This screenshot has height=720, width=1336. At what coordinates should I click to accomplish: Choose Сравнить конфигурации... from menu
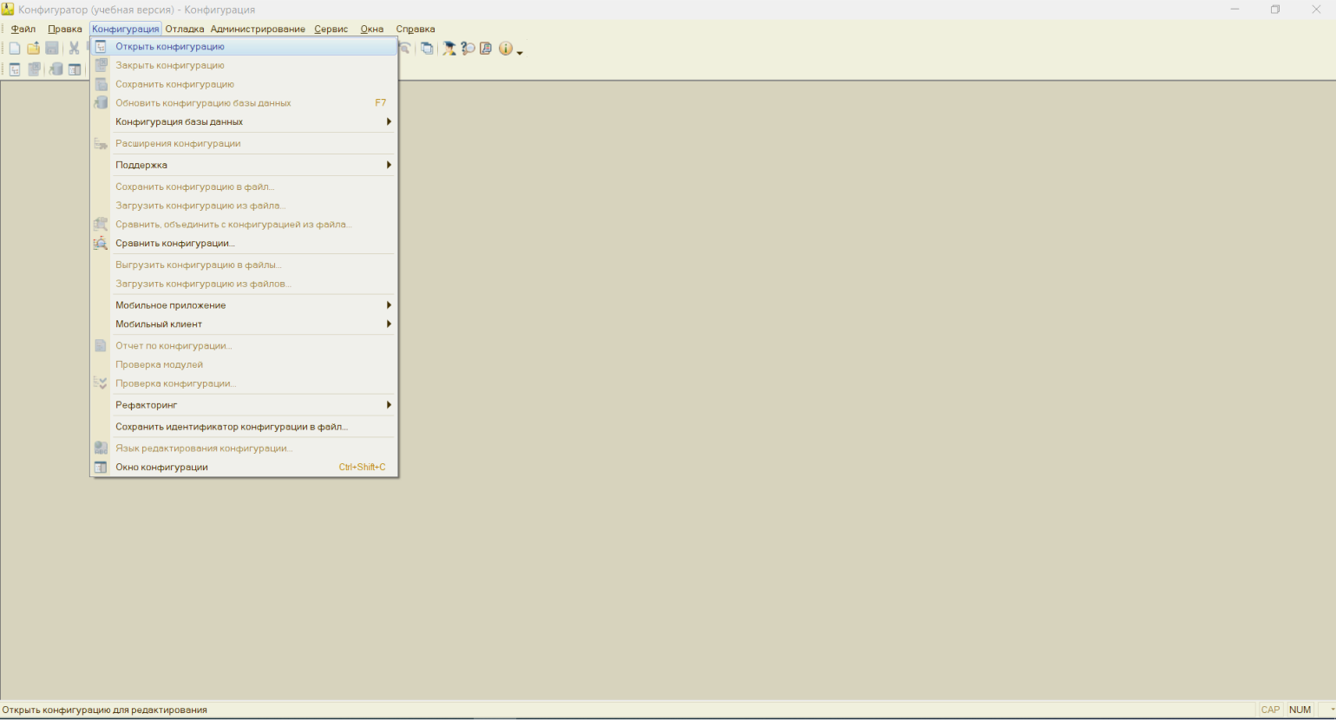point(175,244)
